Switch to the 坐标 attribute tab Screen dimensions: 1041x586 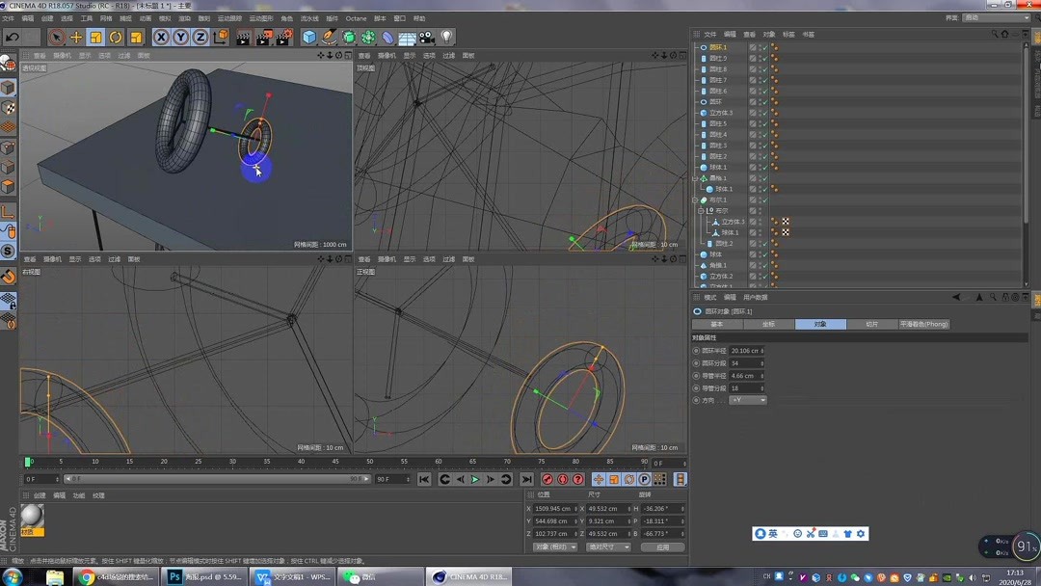[x=768, y=324]
